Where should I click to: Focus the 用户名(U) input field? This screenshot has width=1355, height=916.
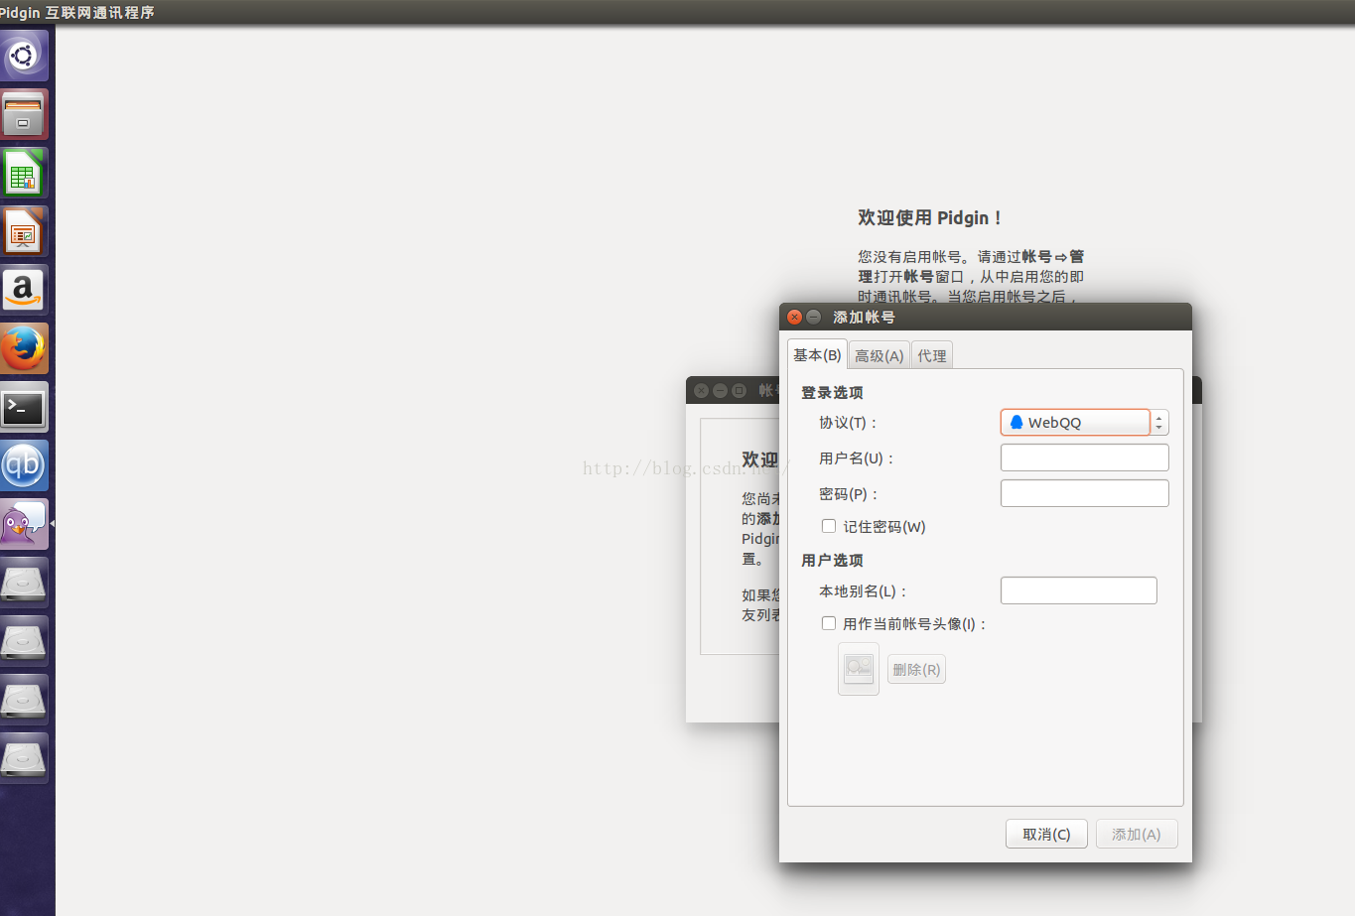(x=1084, y=458)
